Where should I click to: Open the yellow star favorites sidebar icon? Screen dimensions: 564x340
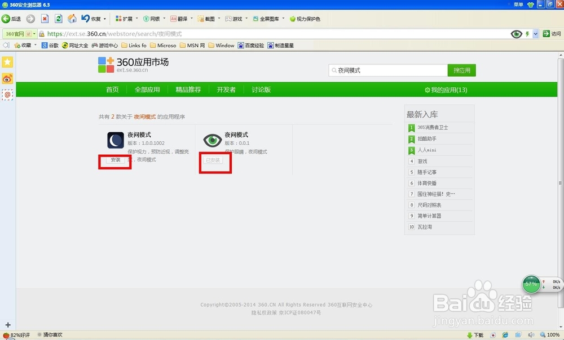coord(7,62)
